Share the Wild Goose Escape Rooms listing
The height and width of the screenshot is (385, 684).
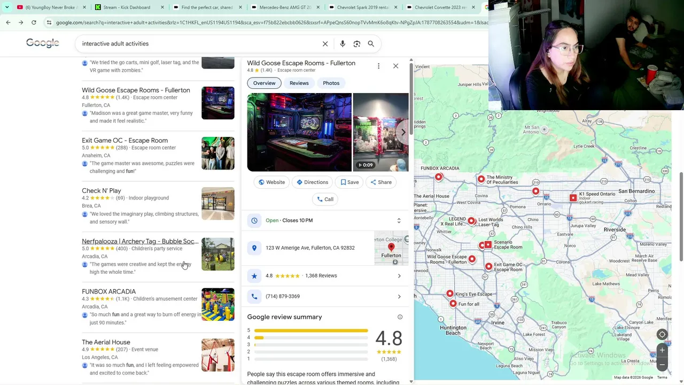[381, 182]
